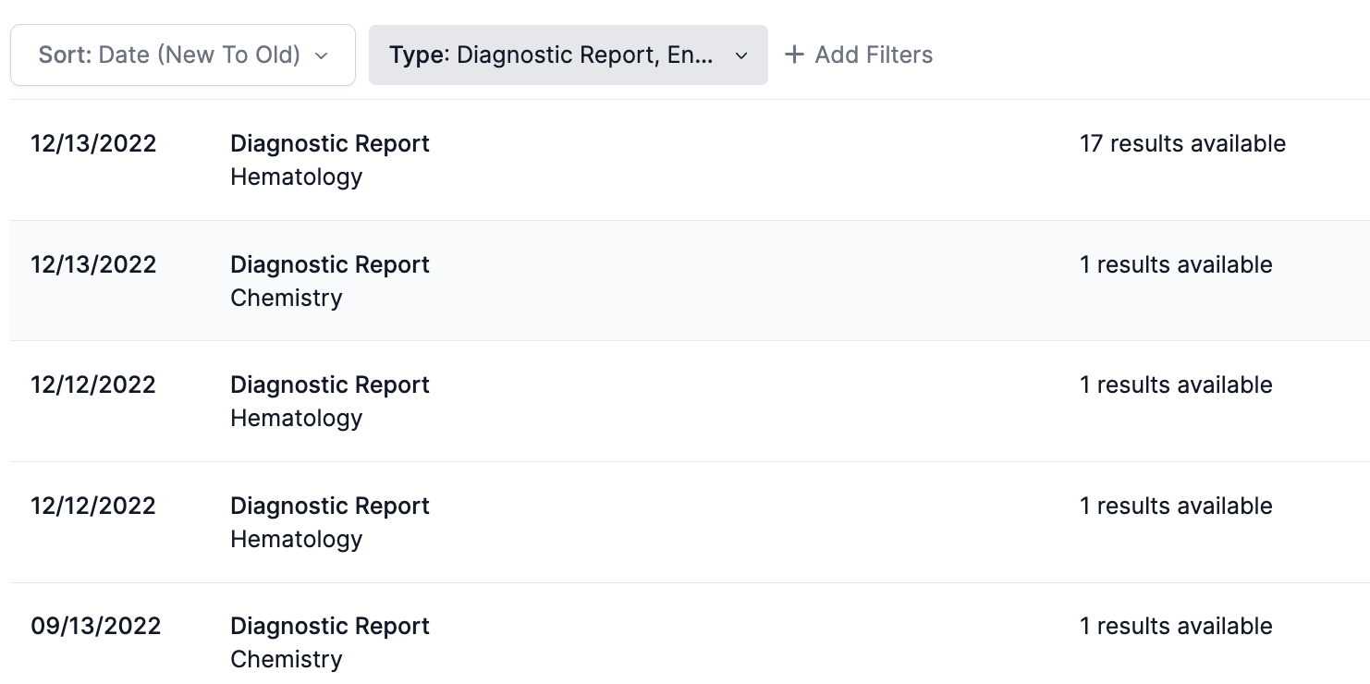Click '1 results available' on 09/13/2022 row
The width and height of the screenshot is (1370, 684).
click(x=1175, y=626)
